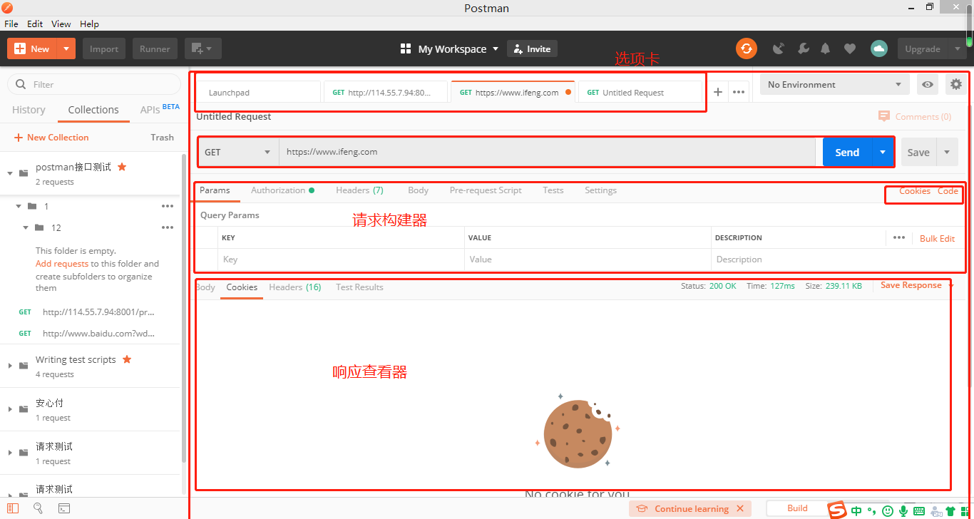
Task: Open the Postman Console icon in bottom bar
Action: click(x=64, y=508)
